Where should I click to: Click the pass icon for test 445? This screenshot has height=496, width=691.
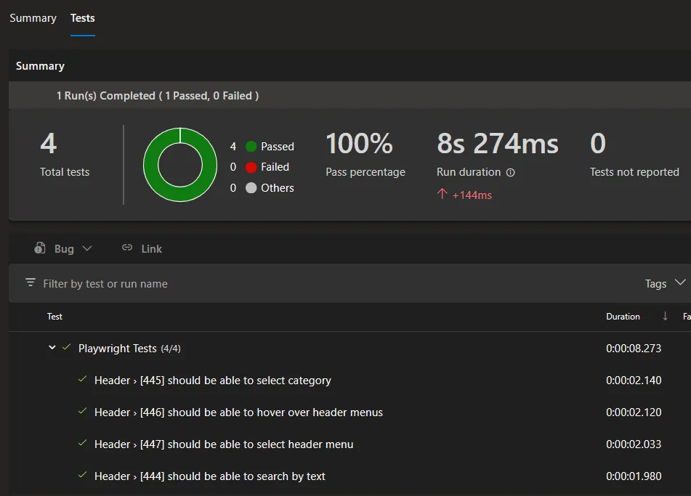click(82, 380)
